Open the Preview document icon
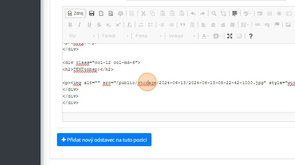The image size is (295, 165). [x=110, y=13]
